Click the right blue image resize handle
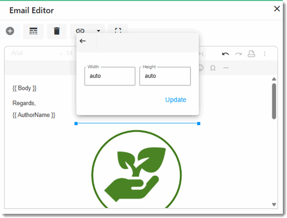The image size is (287, 218). click(x=198, y=124)
